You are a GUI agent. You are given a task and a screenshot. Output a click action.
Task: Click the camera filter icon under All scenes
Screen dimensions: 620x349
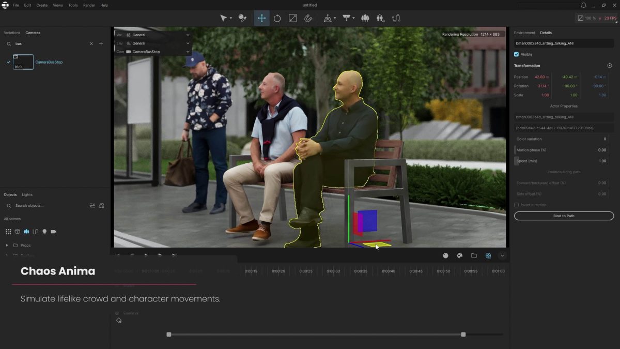click(x=53, y=232)
